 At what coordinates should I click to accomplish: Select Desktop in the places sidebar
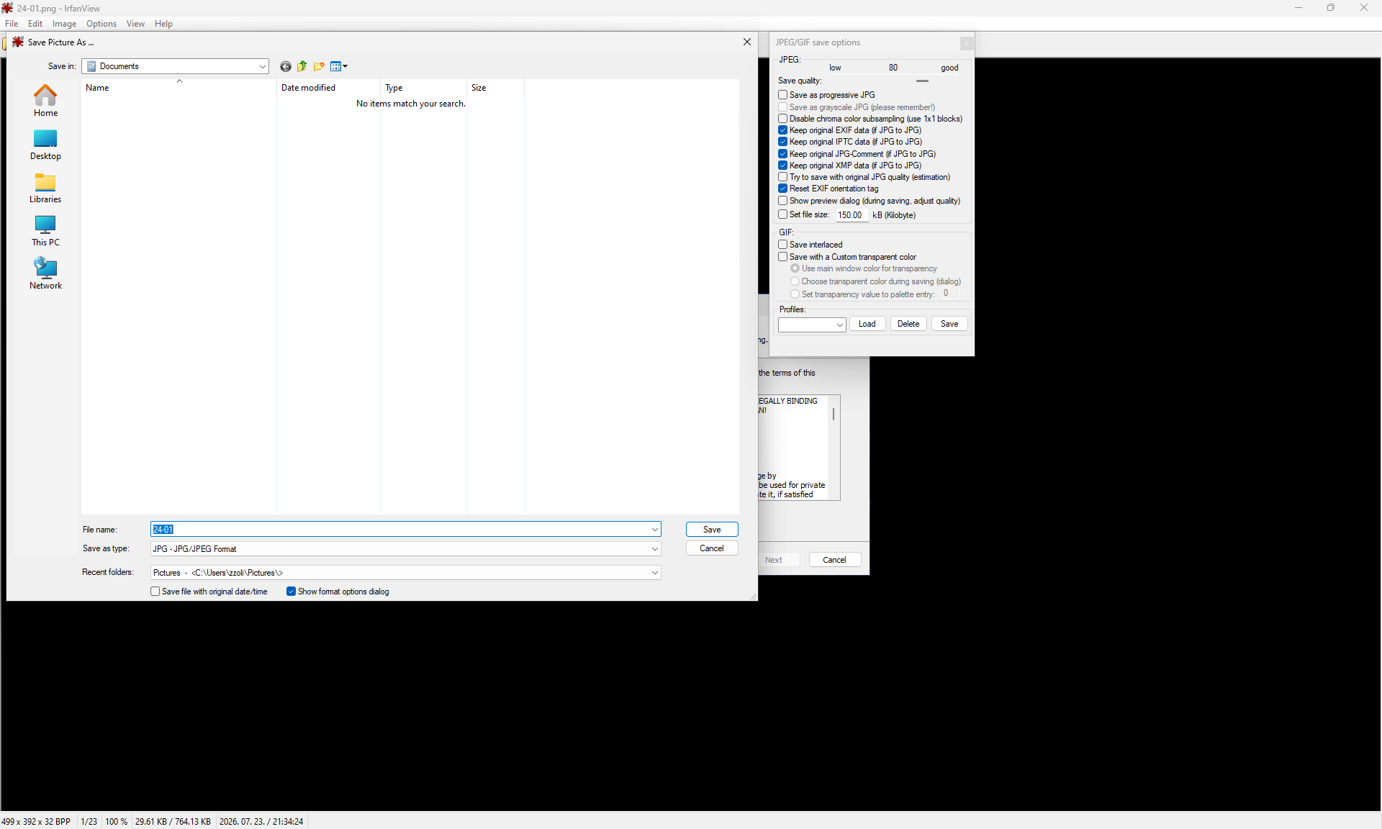tap(45, 145)
